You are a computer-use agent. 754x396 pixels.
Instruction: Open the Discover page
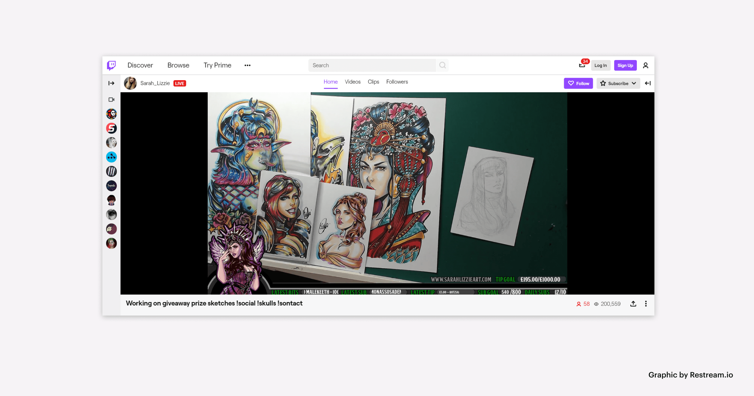point(140,65)
